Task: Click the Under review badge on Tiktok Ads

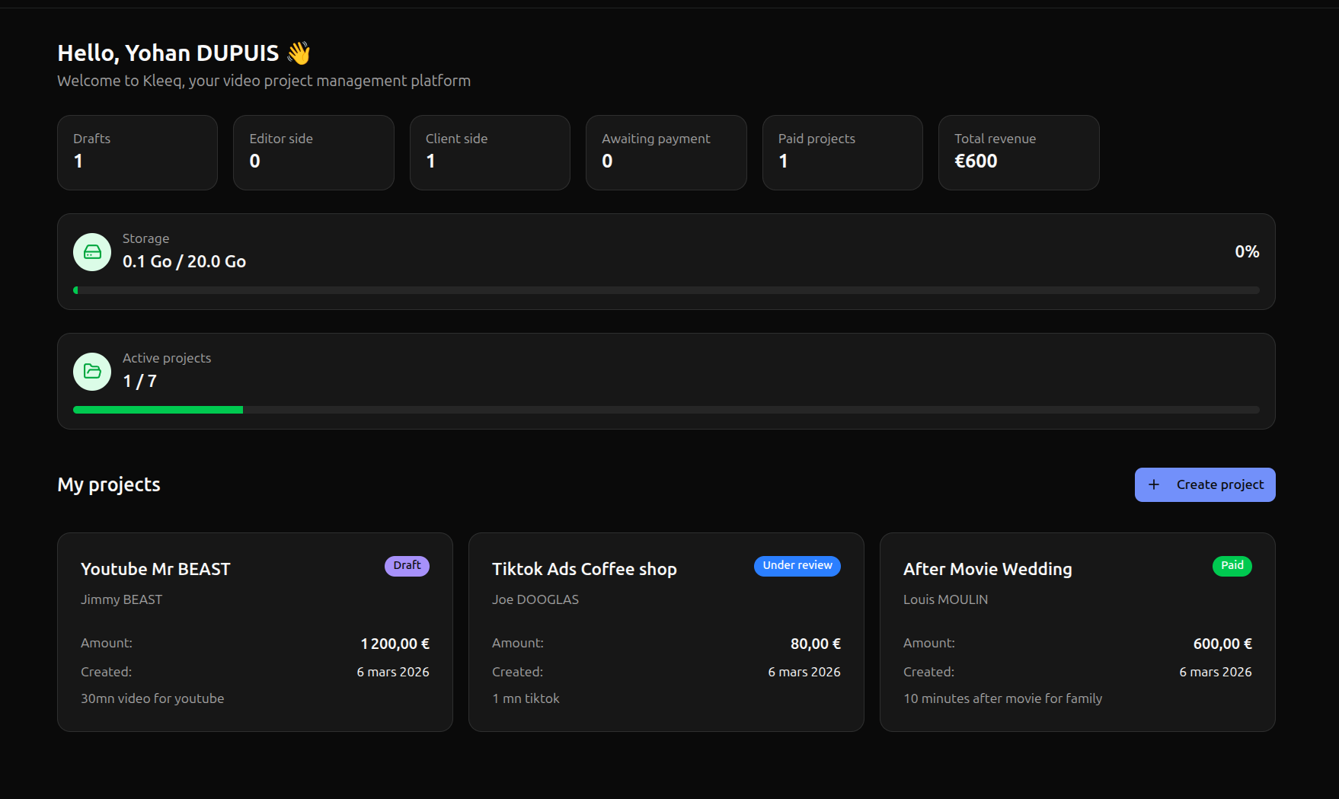Action: (x=797, y=565)
